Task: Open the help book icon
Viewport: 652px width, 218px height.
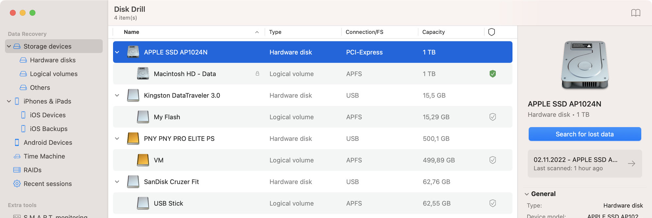Action: click(x=636, y=13)
